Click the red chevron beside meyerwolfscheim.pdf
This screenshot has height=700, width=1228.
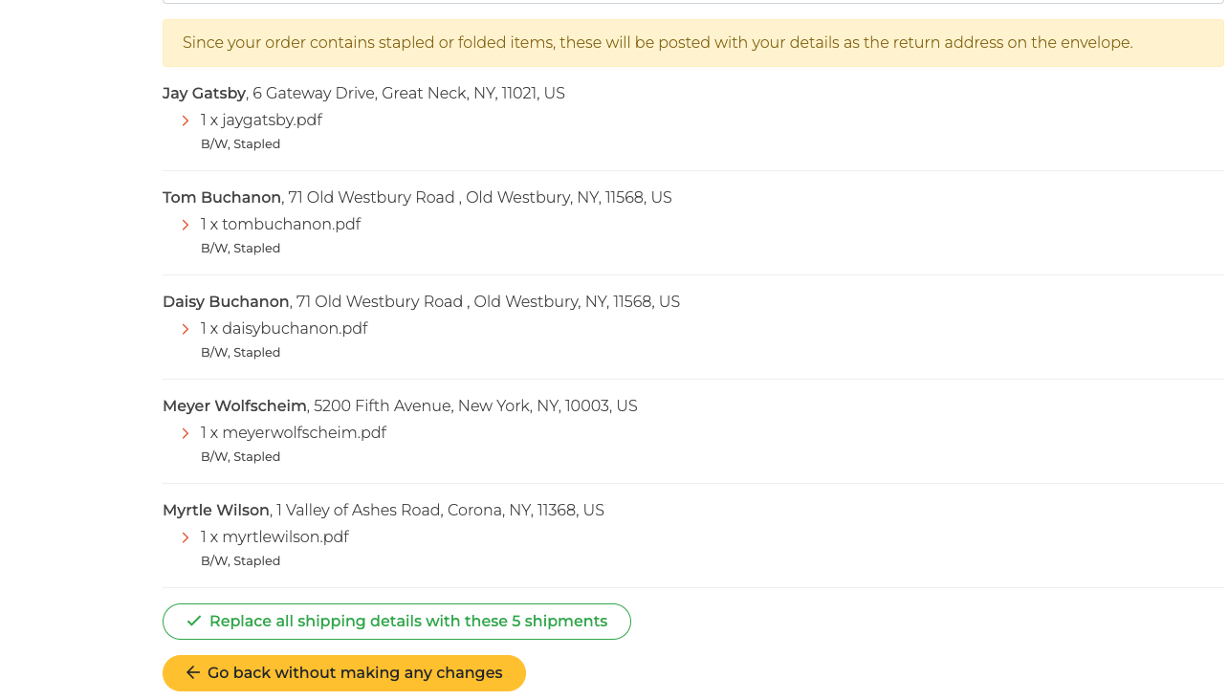[x=186, y=433]
